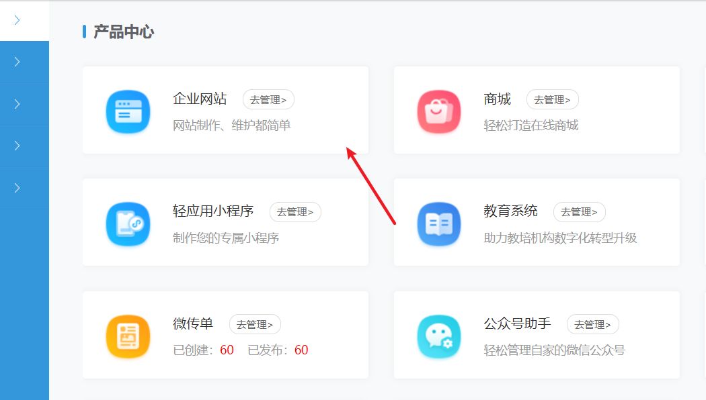
Task: Click 去管理 button for 教育系统
Action: click(x=580, y=211)
